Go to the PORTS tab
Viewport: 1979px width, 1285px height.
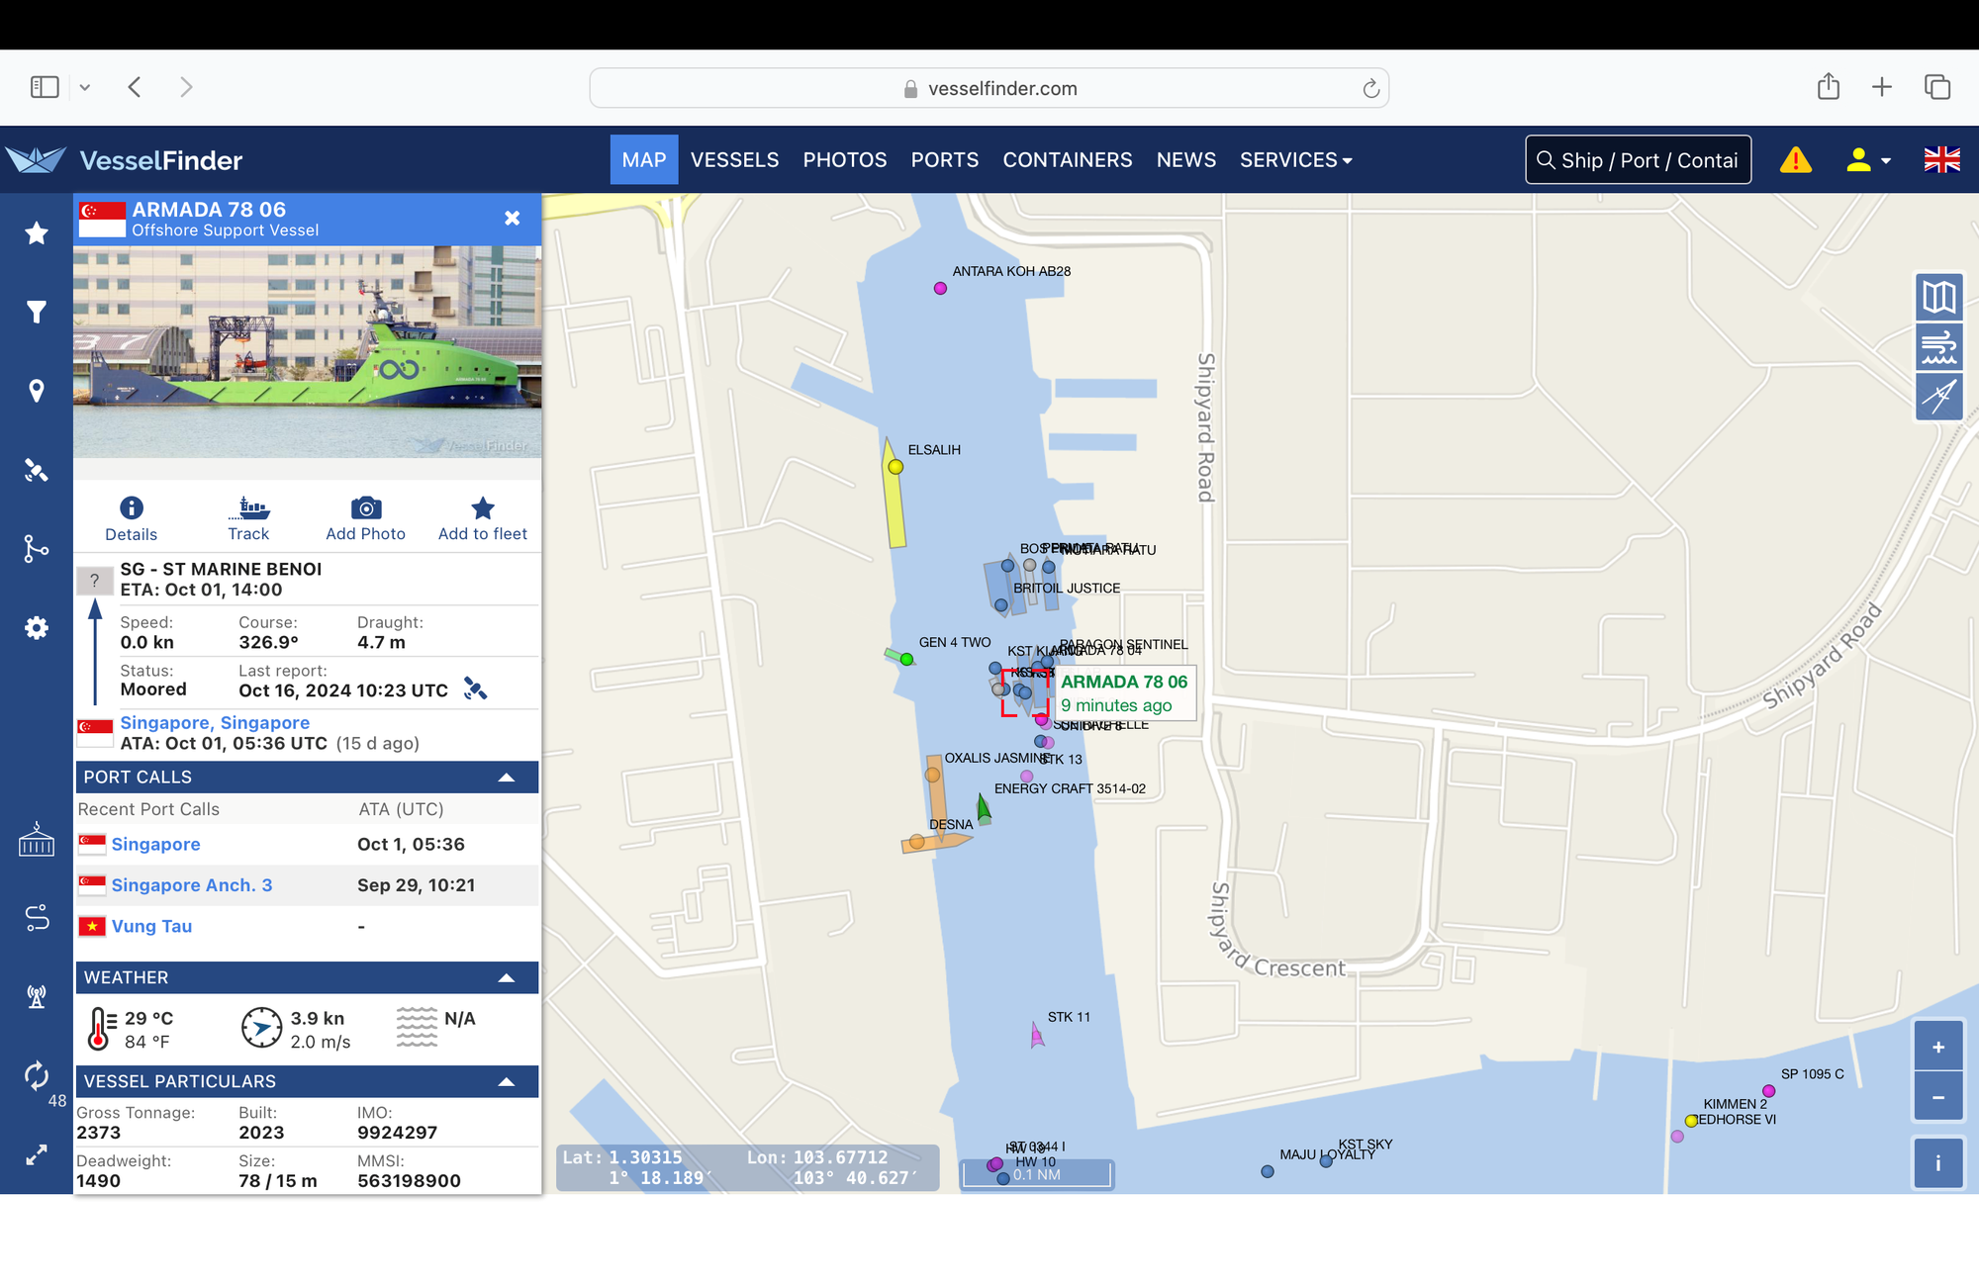coord(944,160)
